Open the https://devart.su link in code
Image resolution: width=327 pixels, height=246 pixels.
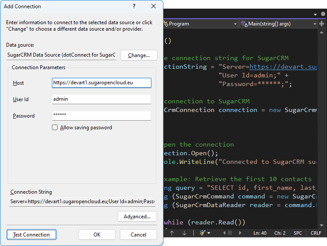(x=283, y=67)
